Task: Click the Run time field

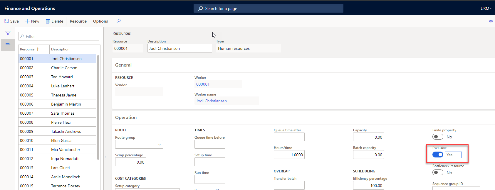Action: point(210,179)
